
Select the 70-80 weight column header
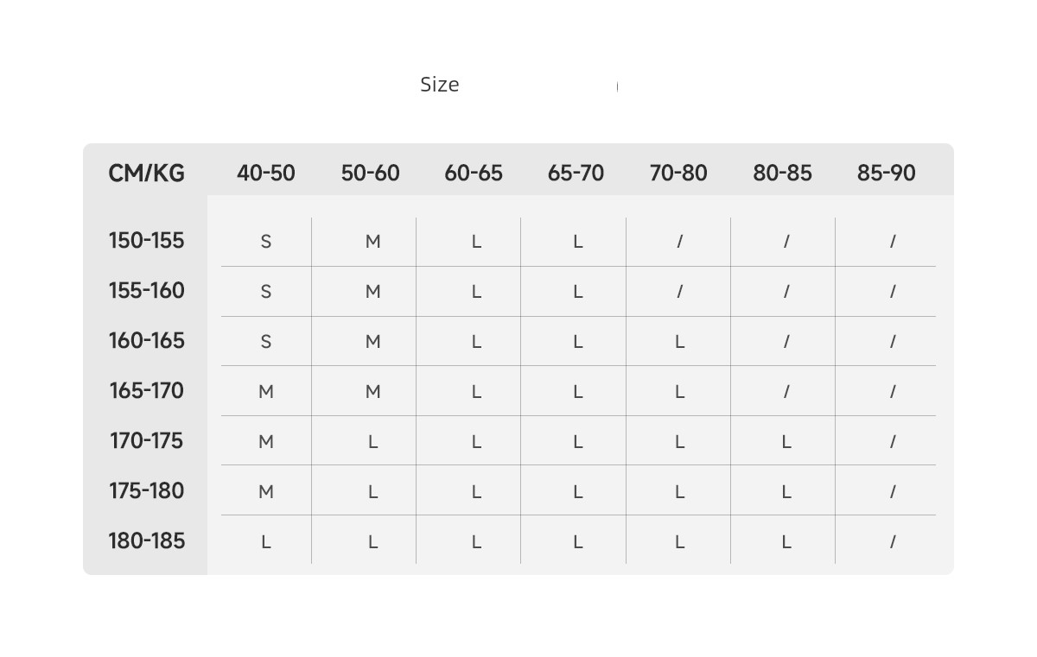[x=678, y=173]
